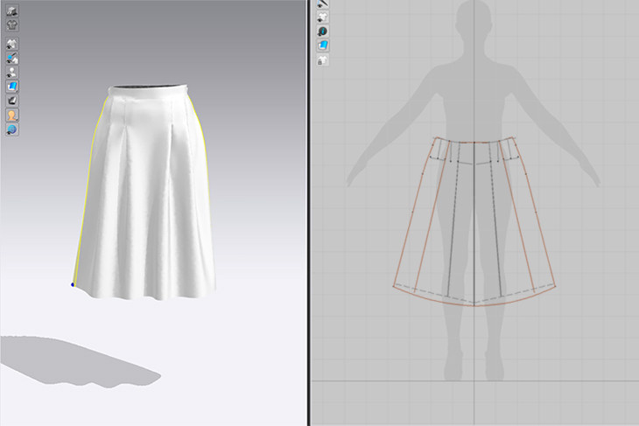Select the white 3D skirt garment

(x=149, y=201)
